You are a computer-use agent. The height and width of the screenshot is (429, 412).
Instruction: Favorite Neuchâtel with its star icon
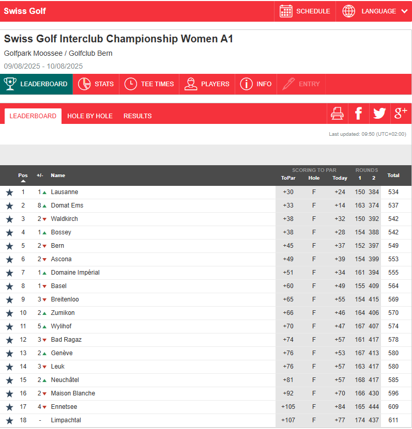(10, 380)
